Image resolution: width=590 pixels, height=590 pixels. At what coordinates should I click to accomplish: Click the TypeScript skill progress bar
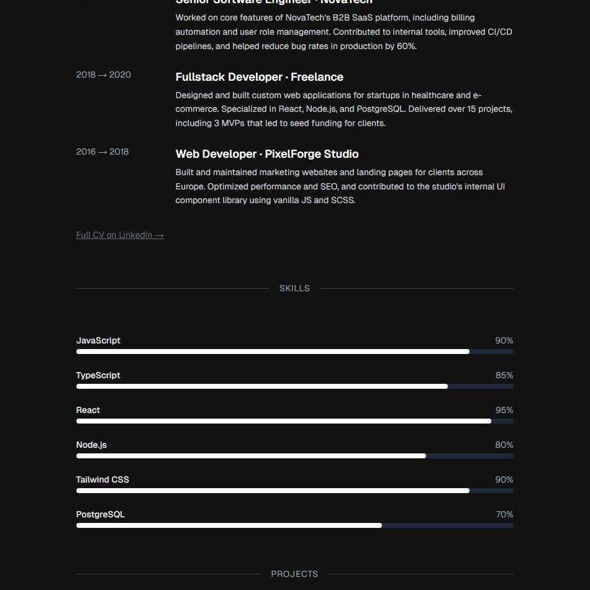tap(294, 386)
